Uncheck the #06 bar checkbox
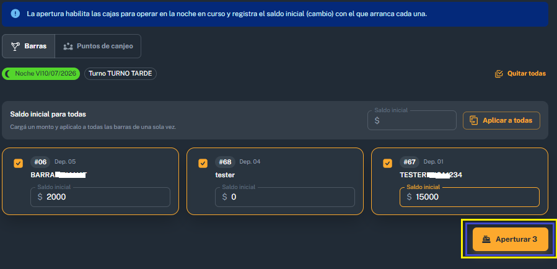 [18, 164]
